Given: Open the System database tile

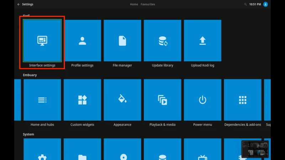Looking at the screenshot, I should tap(162, 149).
